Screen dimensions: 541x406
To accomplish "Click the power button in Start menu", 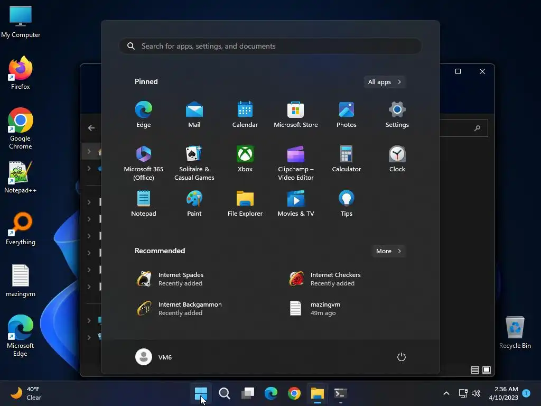I will point(402,357).
